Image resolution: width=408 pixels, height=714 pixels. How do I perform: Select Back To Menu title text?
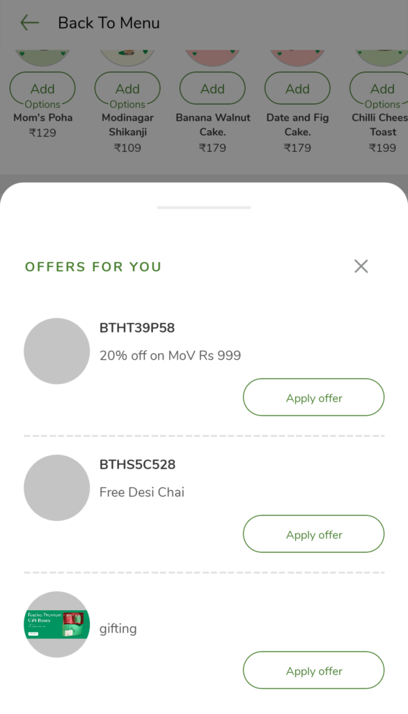109,23
